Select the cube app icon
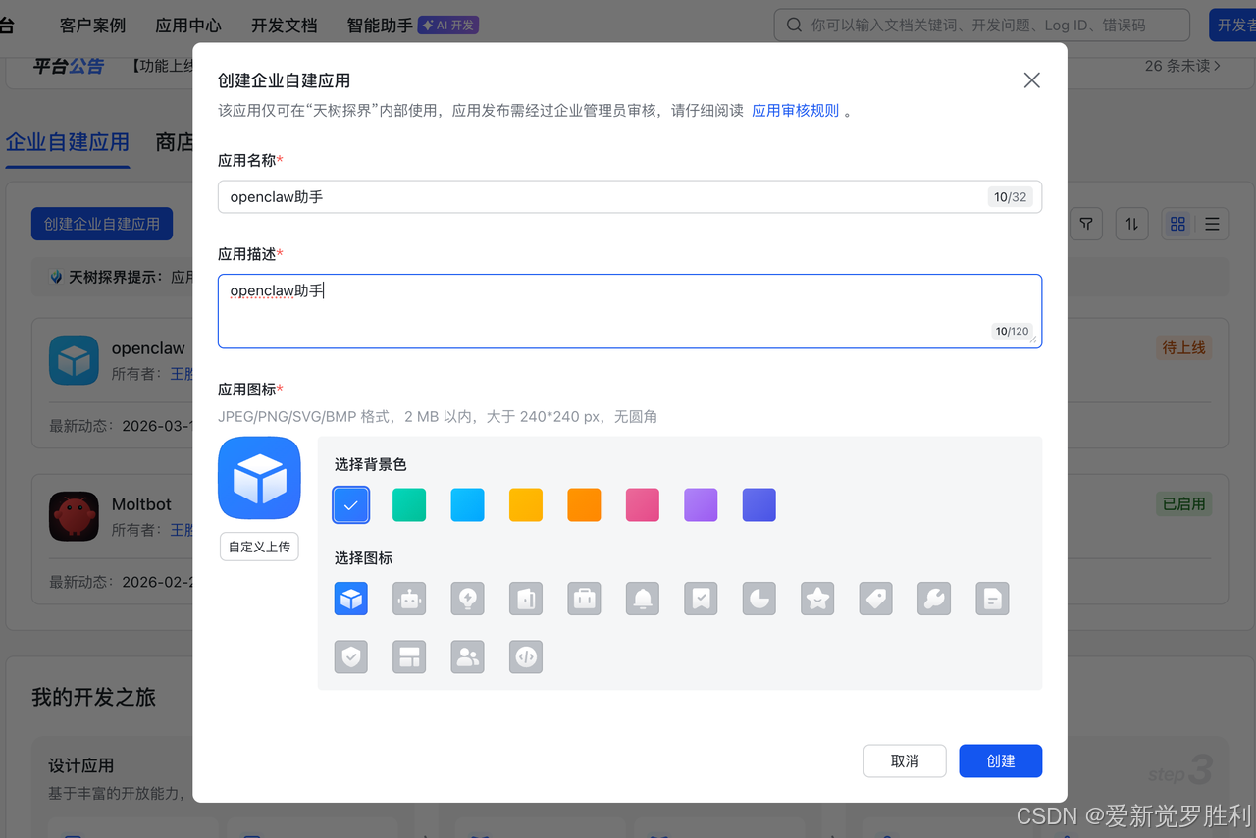The image size is (1256, 838). pyautogui.click(x=351, y=599)
